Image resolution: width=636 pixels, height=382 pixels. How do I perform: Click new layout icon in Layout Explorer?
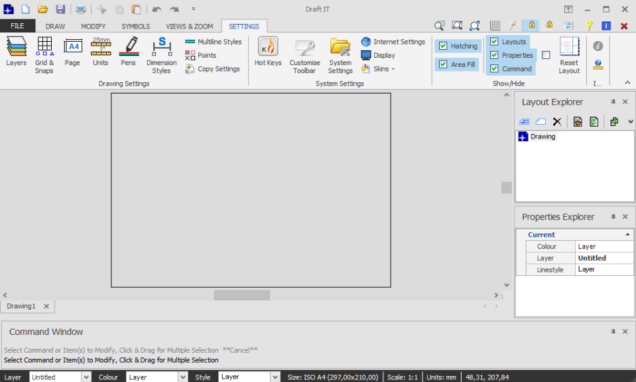click(x=541, y=121)
